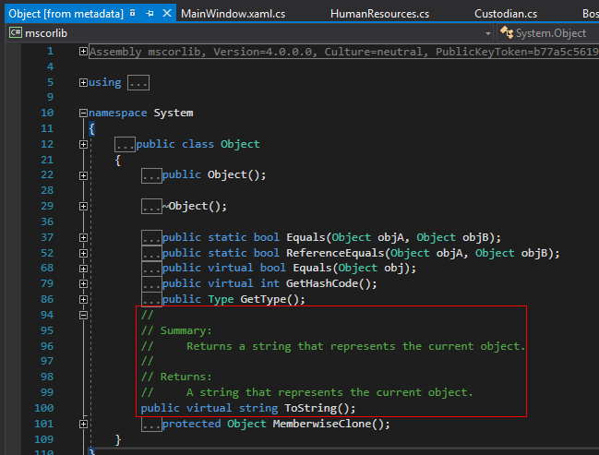This screenshot has width=599, height=455.
Task: Expand the outline at public class Object
Action: point(84,144)
